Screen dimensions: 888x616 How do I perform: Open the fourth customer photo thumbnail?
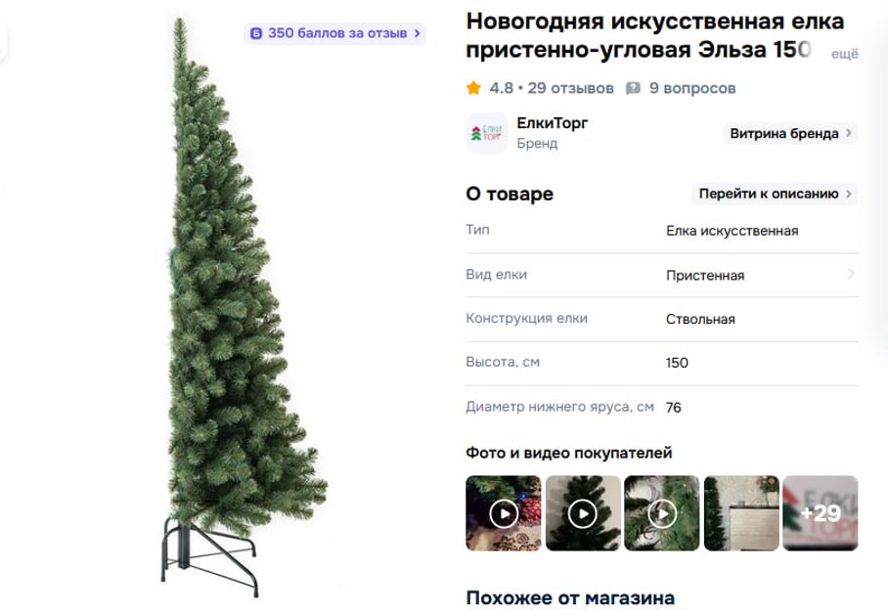(x=740, y=513)
